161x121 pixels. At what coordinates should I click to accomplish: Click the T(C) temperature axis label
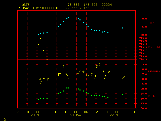pyautogui.click(x=151, y=22)
